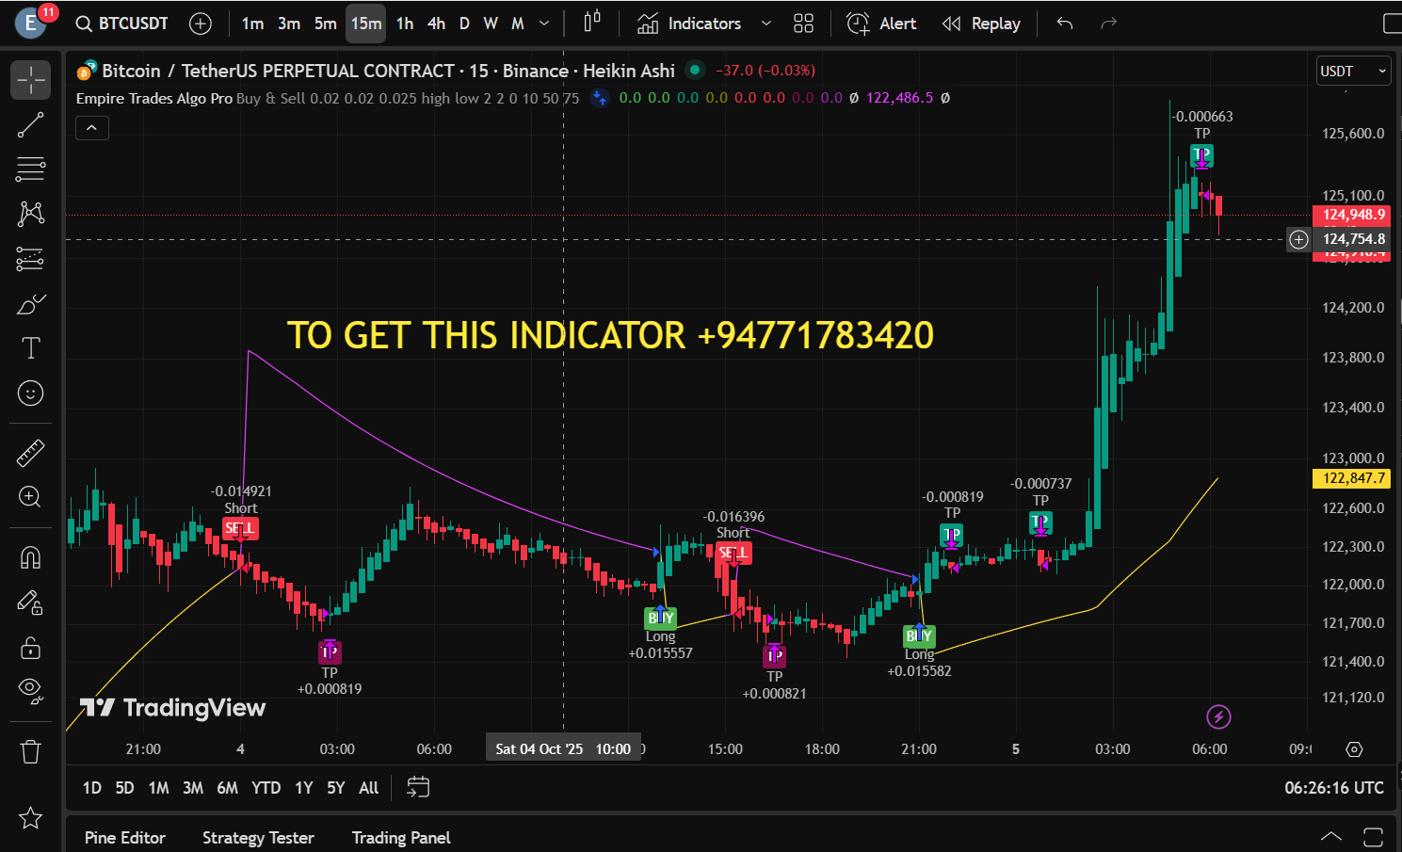
Task: Open the layout setup icon
Action: tap(1391, 24)
